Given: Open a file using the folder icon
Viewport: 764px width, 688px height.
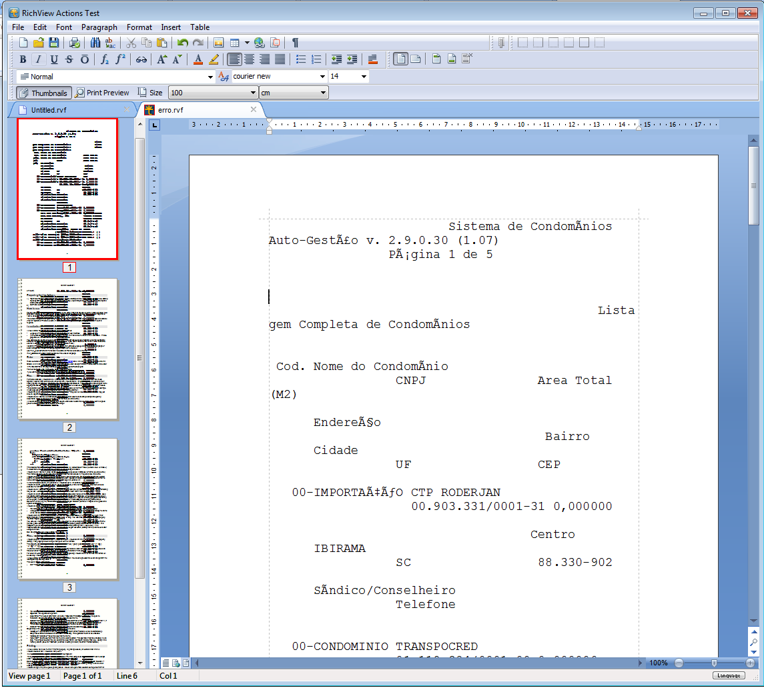Looking at the screenshot, I should coord(39,43).
